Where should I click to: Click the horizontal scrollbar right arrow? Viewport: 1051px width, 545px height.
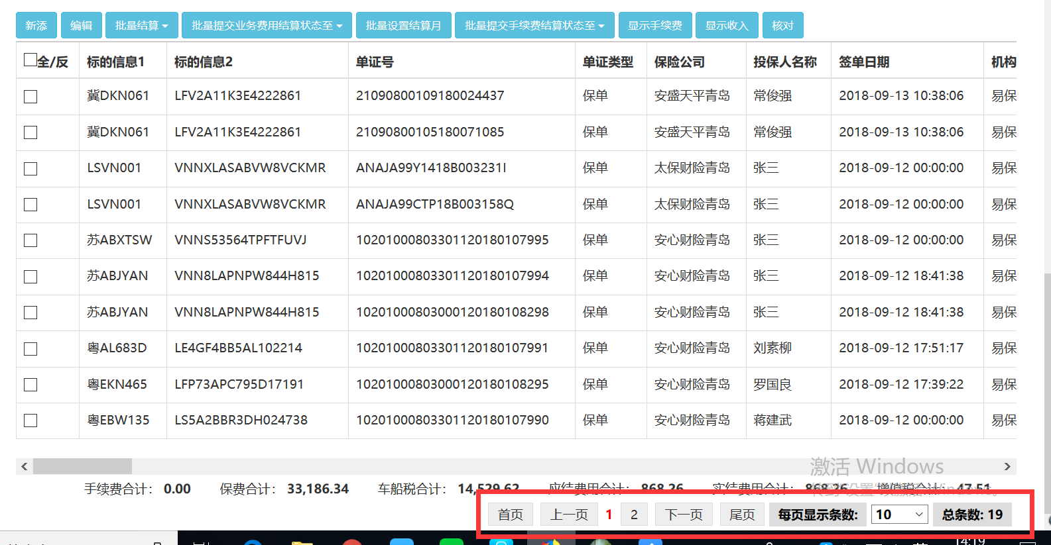(1007, 466)
